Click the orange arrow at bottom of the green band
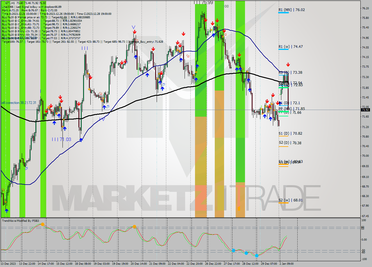Screen dimensions: 372x267 tap(239, 208)
